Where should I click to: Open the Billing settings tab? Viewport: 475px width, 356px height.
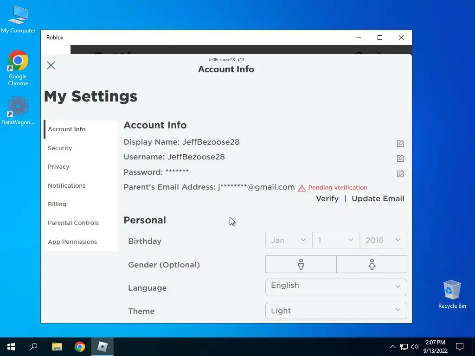point(81,204)
